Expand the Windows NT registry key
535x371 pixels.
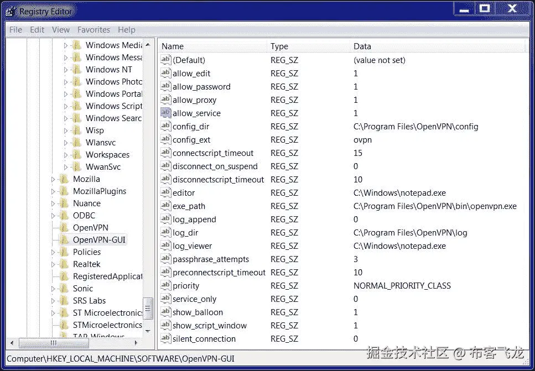point(66,70)
